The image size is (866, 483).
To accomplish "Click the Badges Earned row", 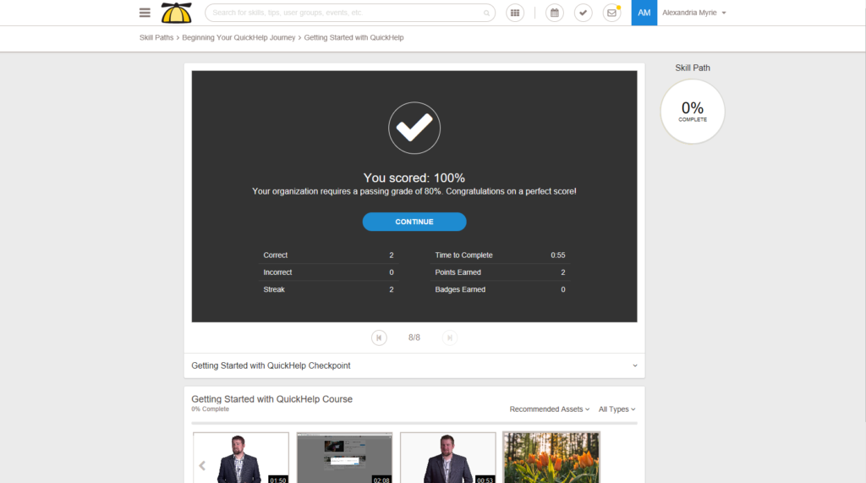I will click(x=500, y=289).
